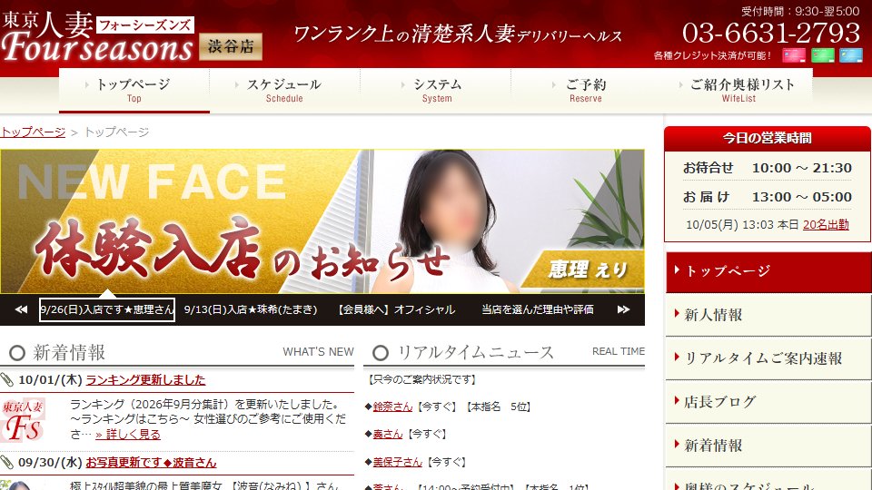Click the トップページ breadcrumb link
This screenshot has width=872, height=490.
[34, 132]
